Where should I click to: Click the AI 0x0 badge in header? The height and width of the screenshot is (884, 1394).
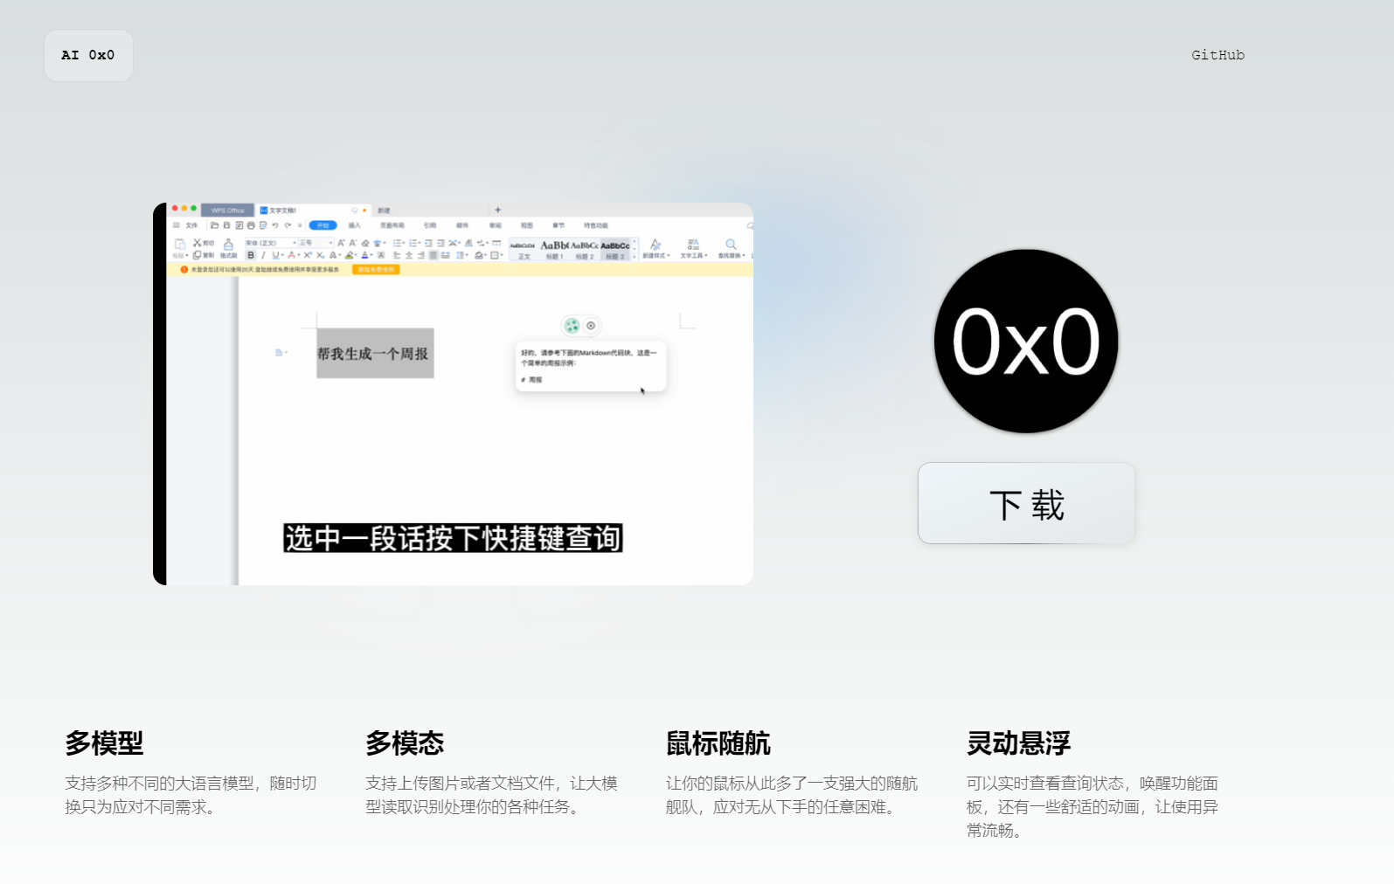coord(88,55)
